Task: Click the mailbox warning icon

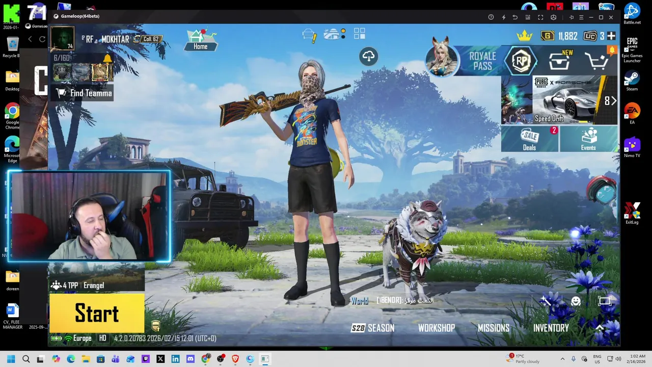Action: [310, 35]
